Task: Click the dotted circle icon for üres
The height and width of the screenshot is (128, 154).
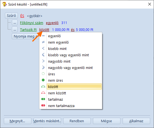Action: (x=43, y=74)
